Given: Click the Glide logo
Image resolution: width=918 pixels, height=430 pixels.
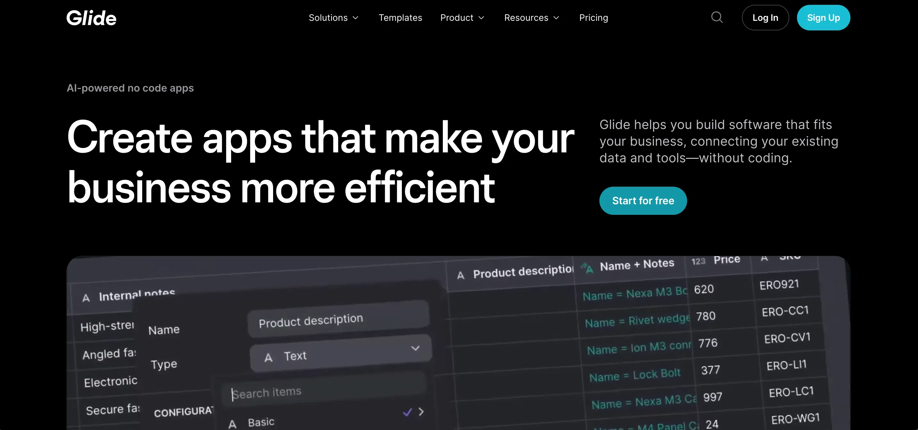Looking at the screenshot, I should [91, 18].
